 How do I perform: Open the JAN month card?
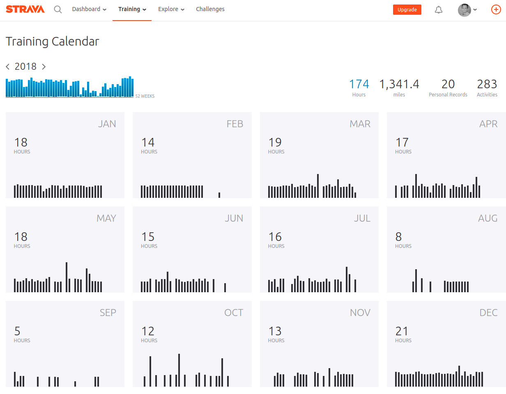tap(65, 155)
